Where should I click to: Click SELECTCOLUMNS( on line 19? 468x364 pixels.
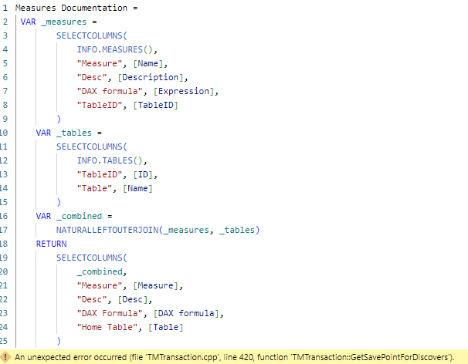pos(92,258)
